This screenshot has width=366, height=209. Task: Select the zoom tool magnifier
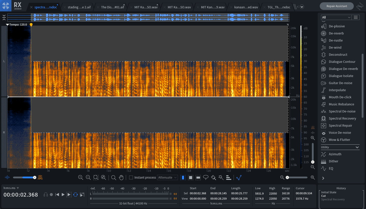click(114, 178)
